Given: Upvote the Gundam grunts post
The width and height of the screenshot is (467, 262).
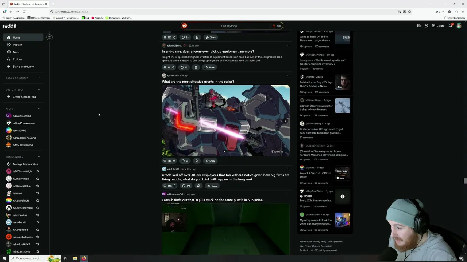Looking at the screenshot, I should (165, 161).
